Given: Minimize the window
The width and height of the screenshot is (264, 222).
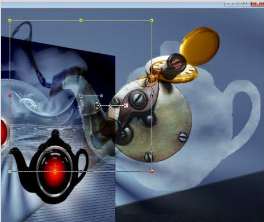Looking at the screenshot, I should pos(230,3).
